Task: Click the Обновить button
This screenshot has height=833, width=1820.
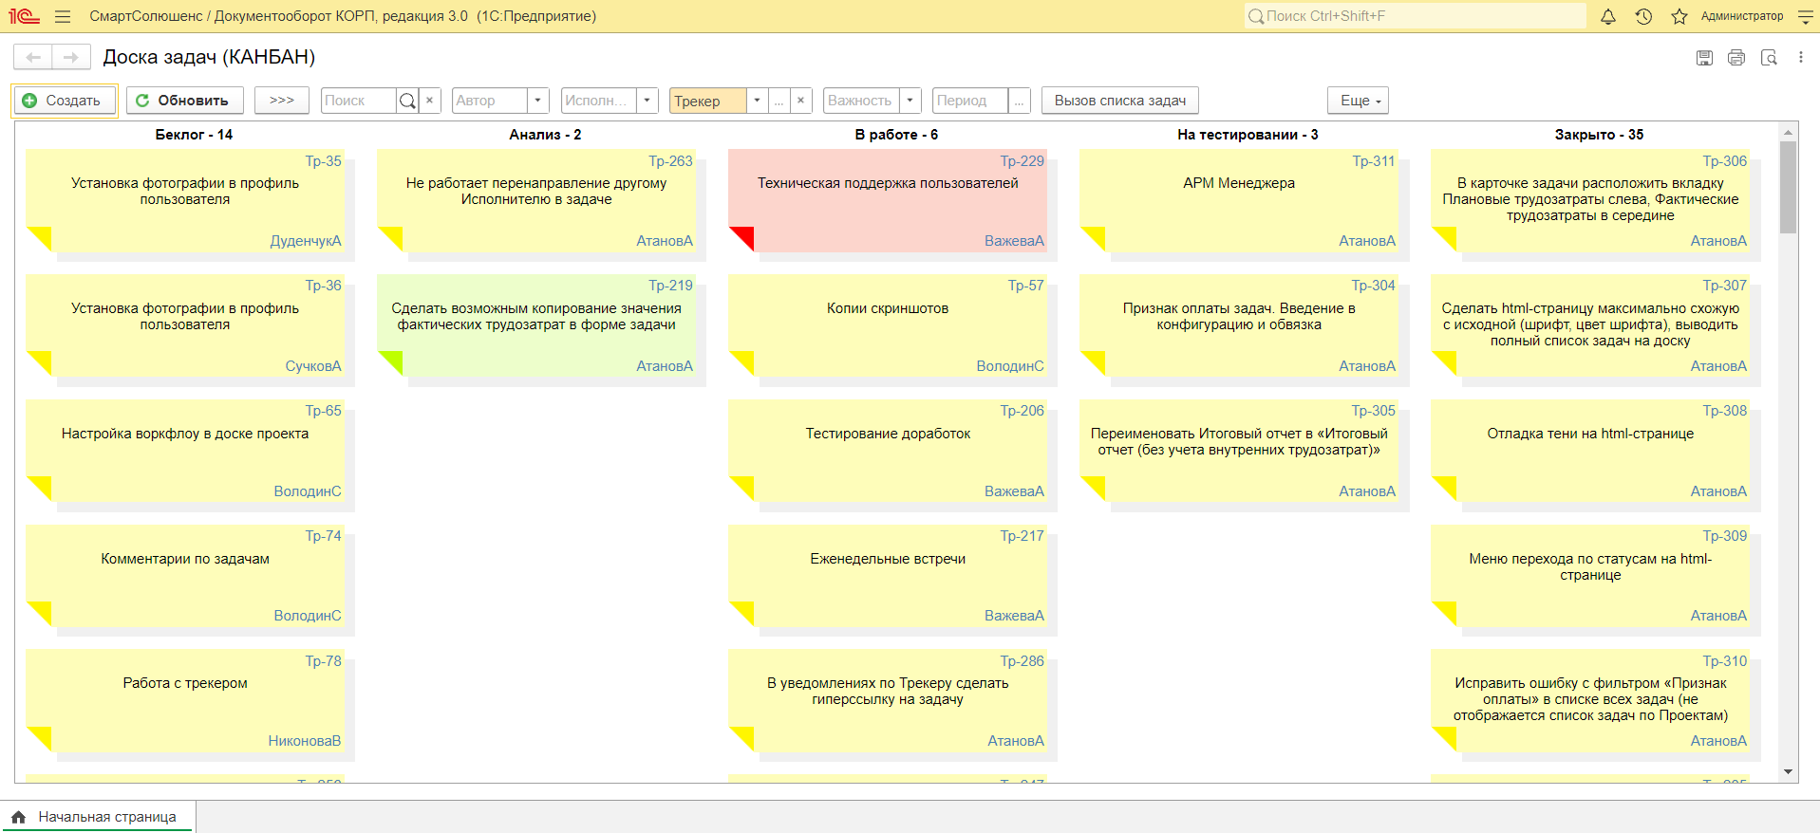Action: coord(184,101)
